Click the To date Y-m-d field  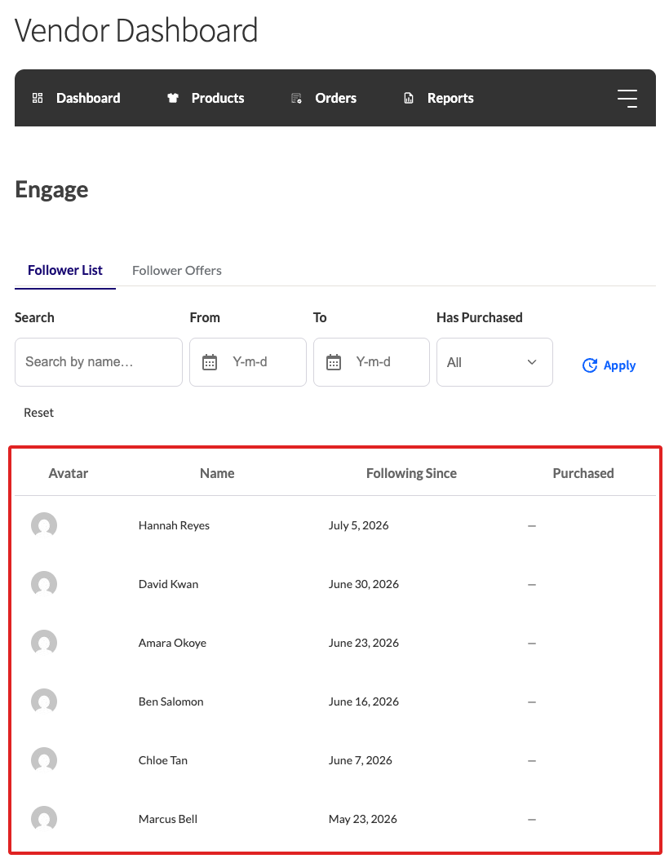click(371, 362)
